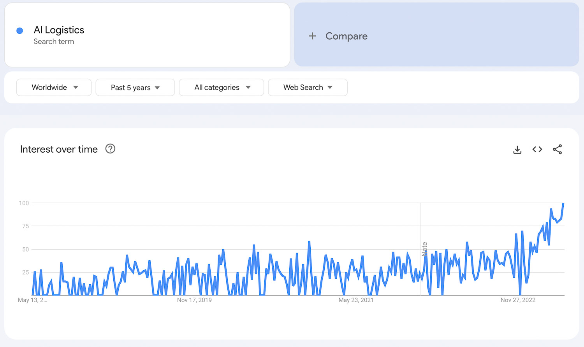Viewport: 584px width, 347px height.
Task: Select the Note marker on the chart
Action: 424,249
